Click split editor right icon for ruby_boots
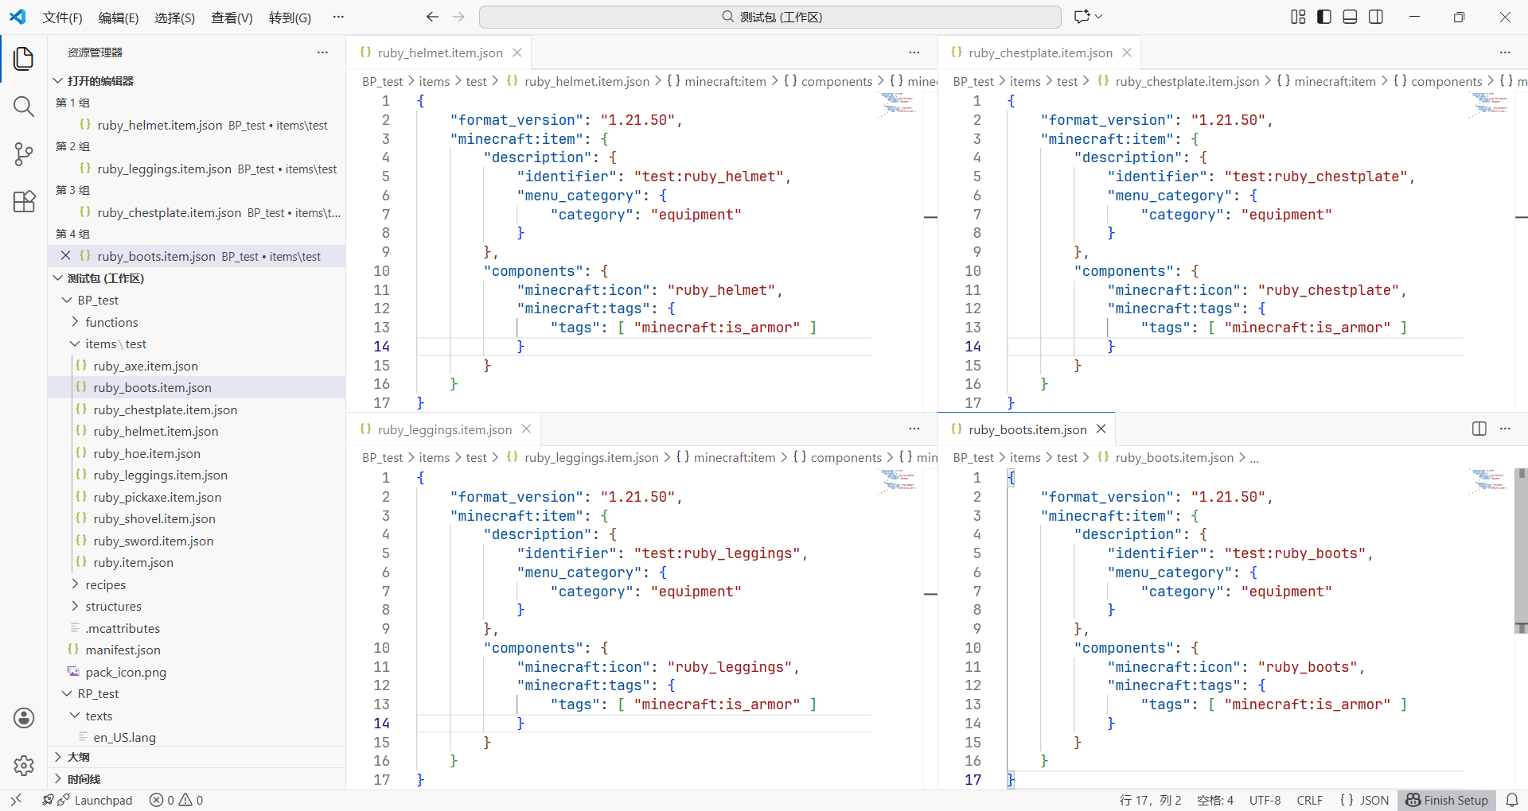Viewport: 1528px width, 811px height. (1479, 429)
